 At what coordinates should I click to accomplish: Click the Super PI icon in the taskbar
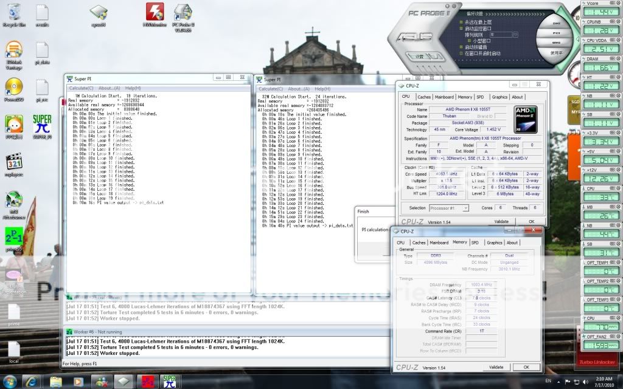[x=169, y=382]
